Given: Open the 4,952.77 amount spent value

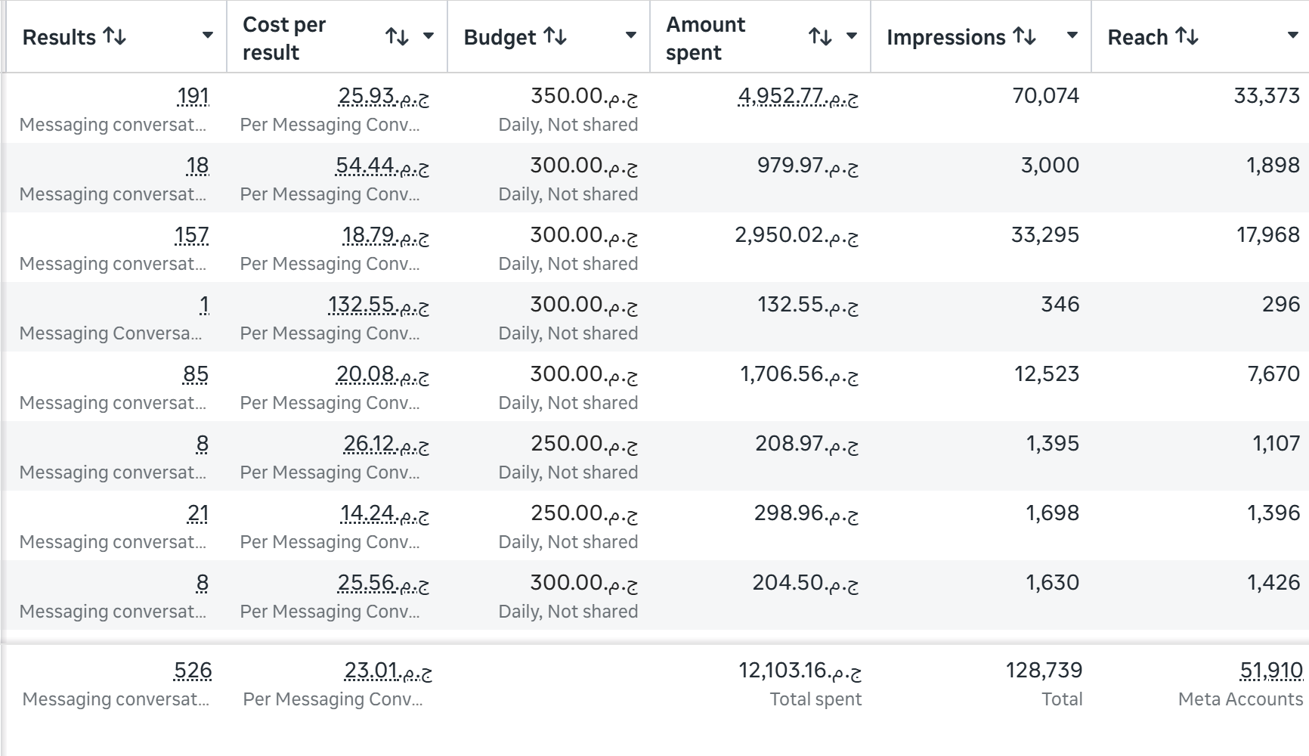Looking at the screenshot, I should [x=798, y=96].
